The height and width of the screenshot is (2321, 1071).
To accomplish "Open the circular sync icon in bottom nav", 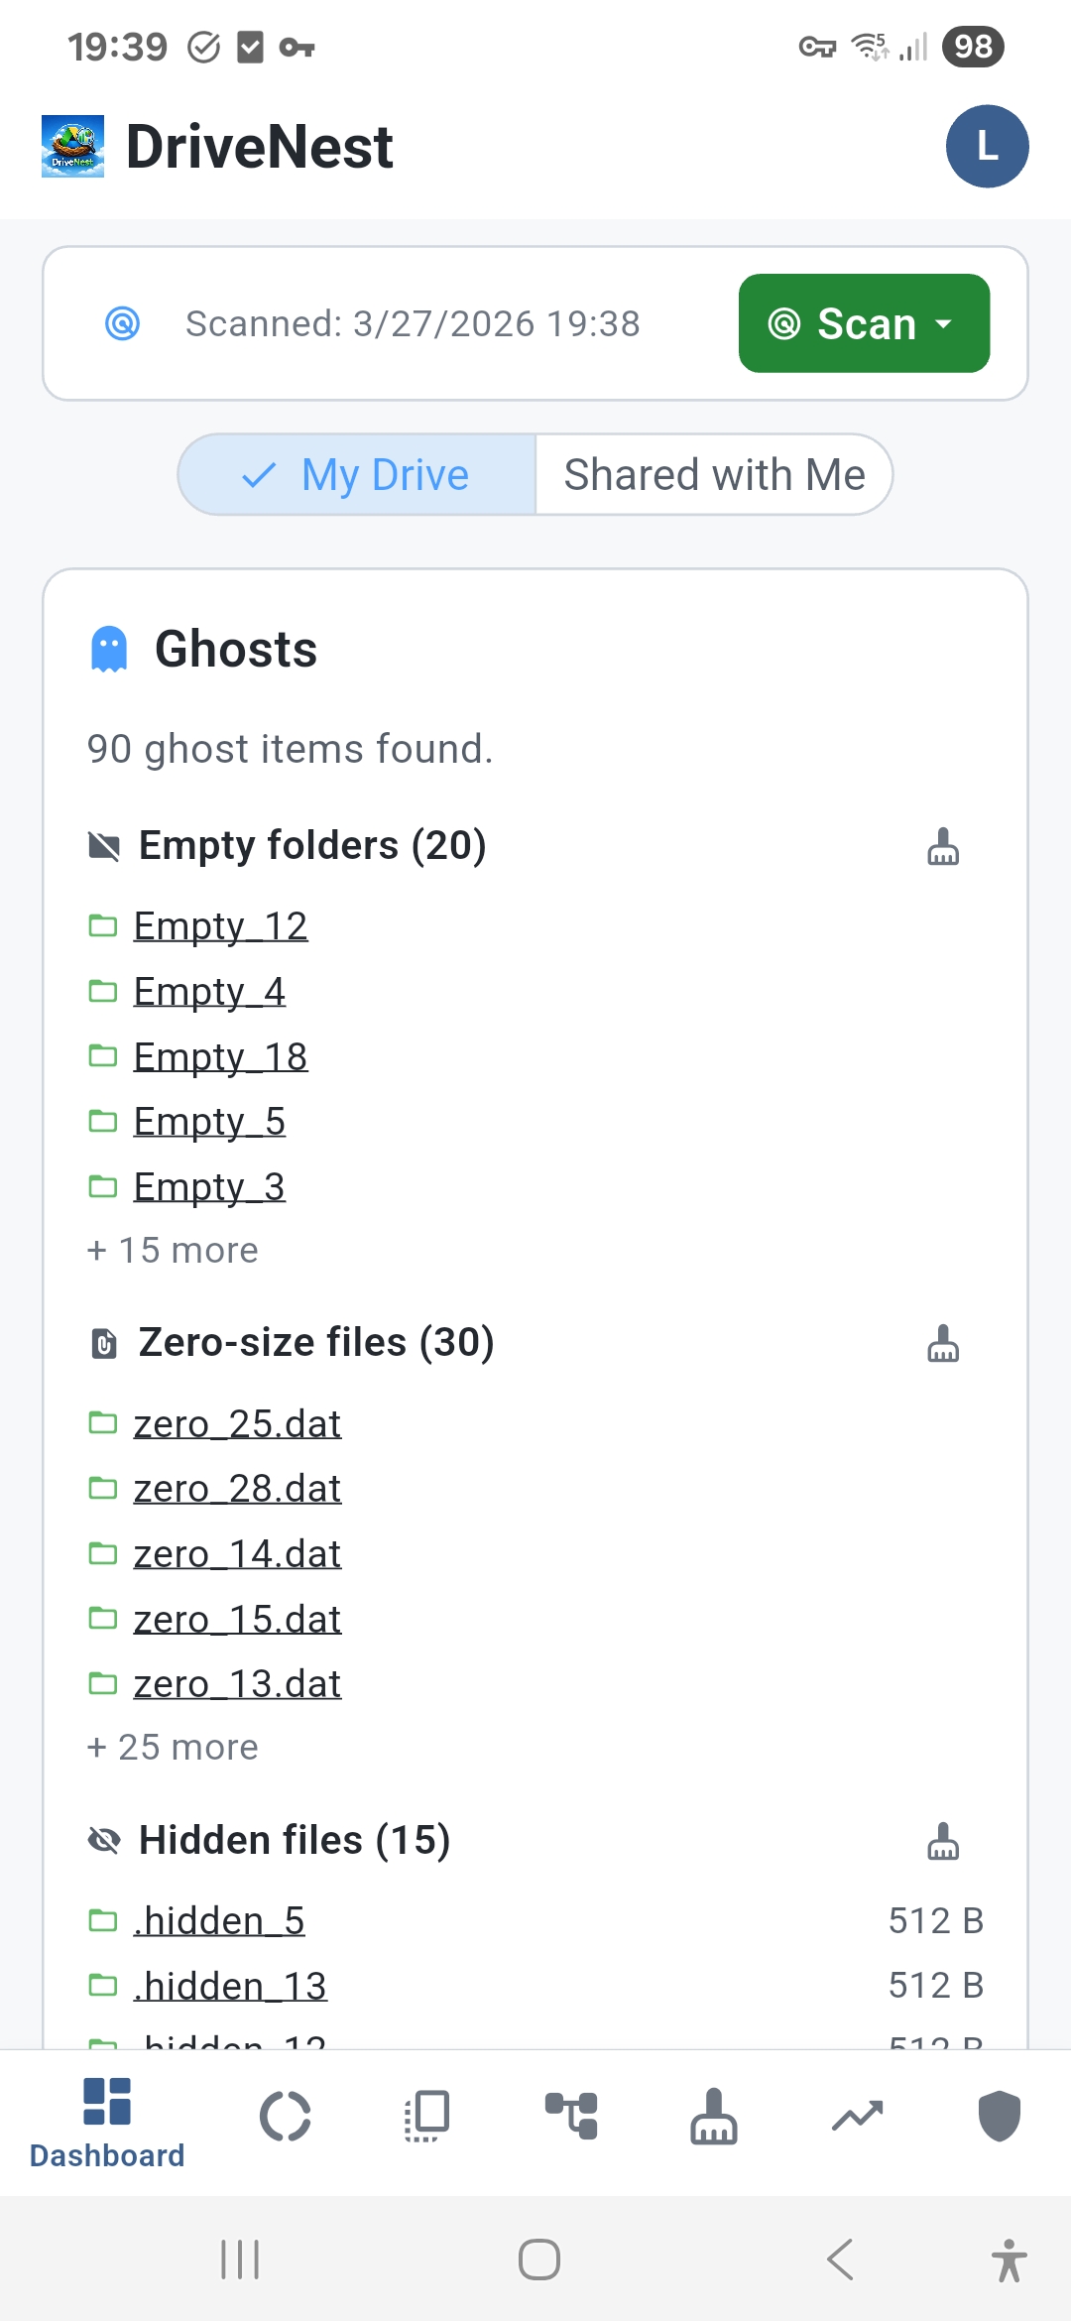I will tap(286, 2117).
